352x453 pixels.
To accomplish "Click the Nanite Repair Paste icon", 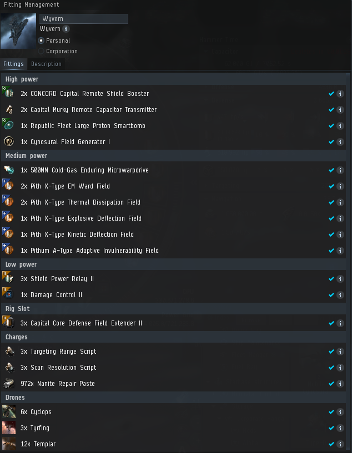I will pos(9,383).
